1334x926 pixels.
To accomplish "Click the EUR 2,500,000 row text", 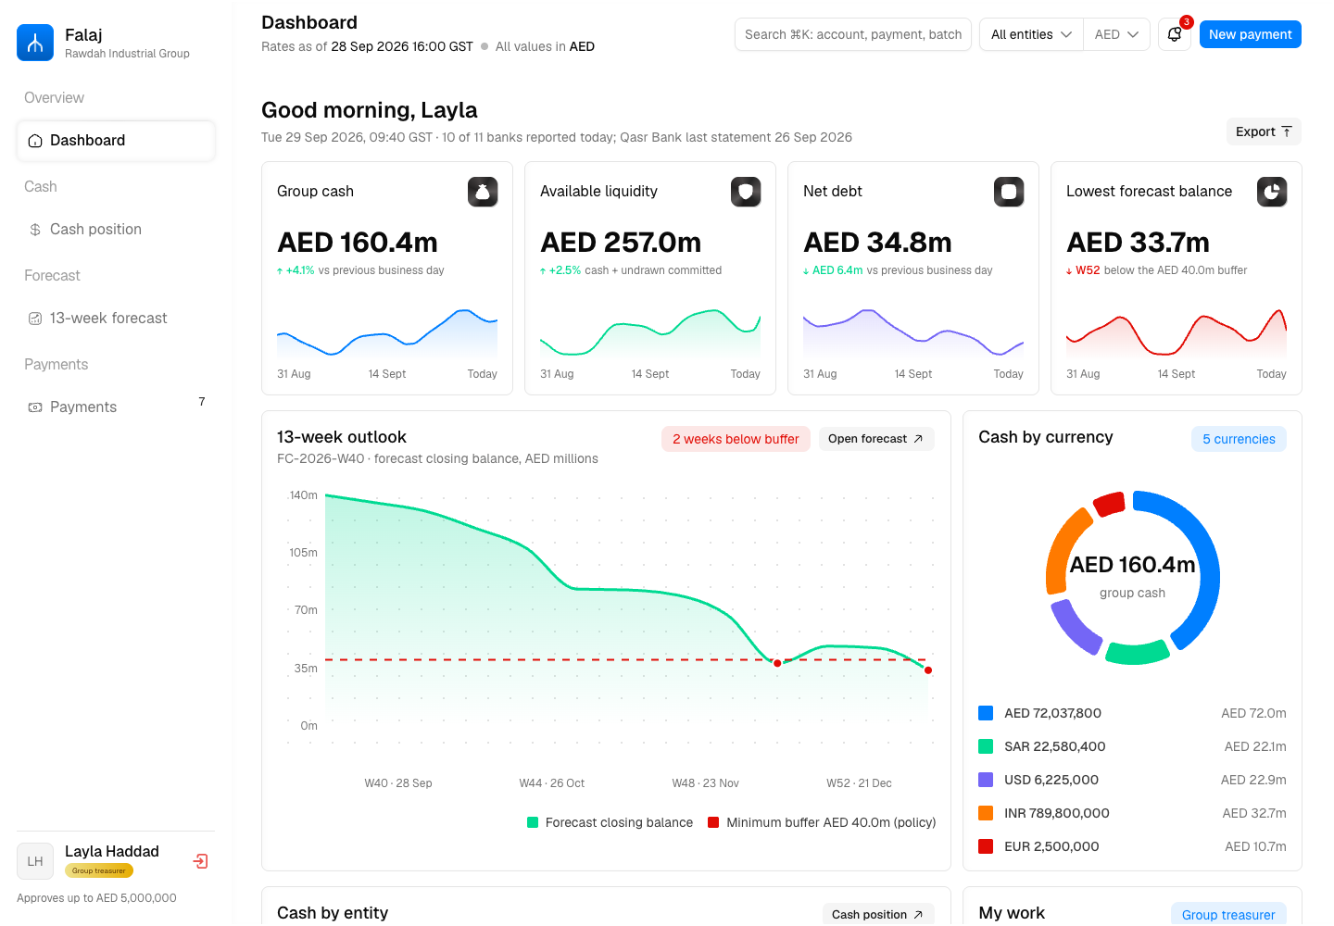I will pyautogui.click(x=1051, y=846).
